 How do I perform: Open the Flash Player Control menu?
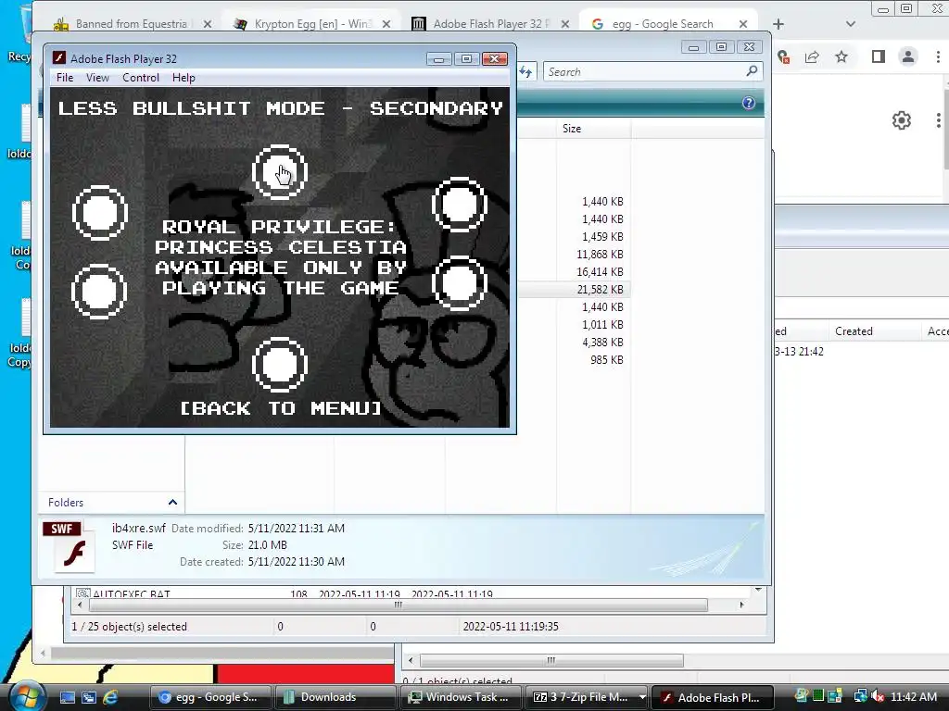click(x=141, y=78)
